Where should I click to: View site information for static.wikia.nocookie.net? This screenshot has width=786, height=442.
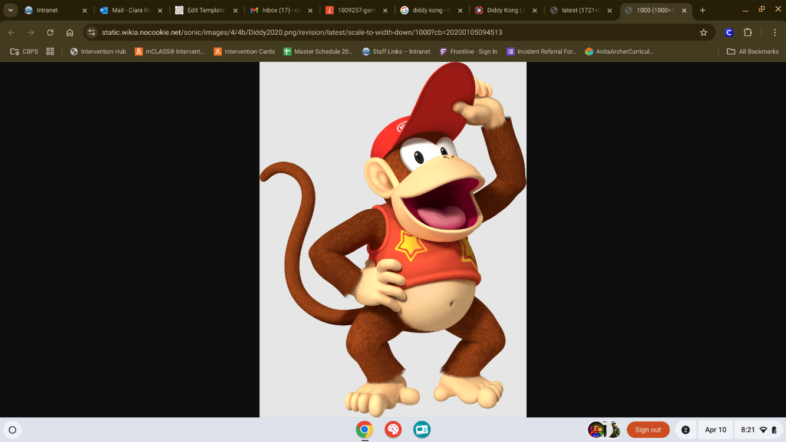click(x=91, y=32)
